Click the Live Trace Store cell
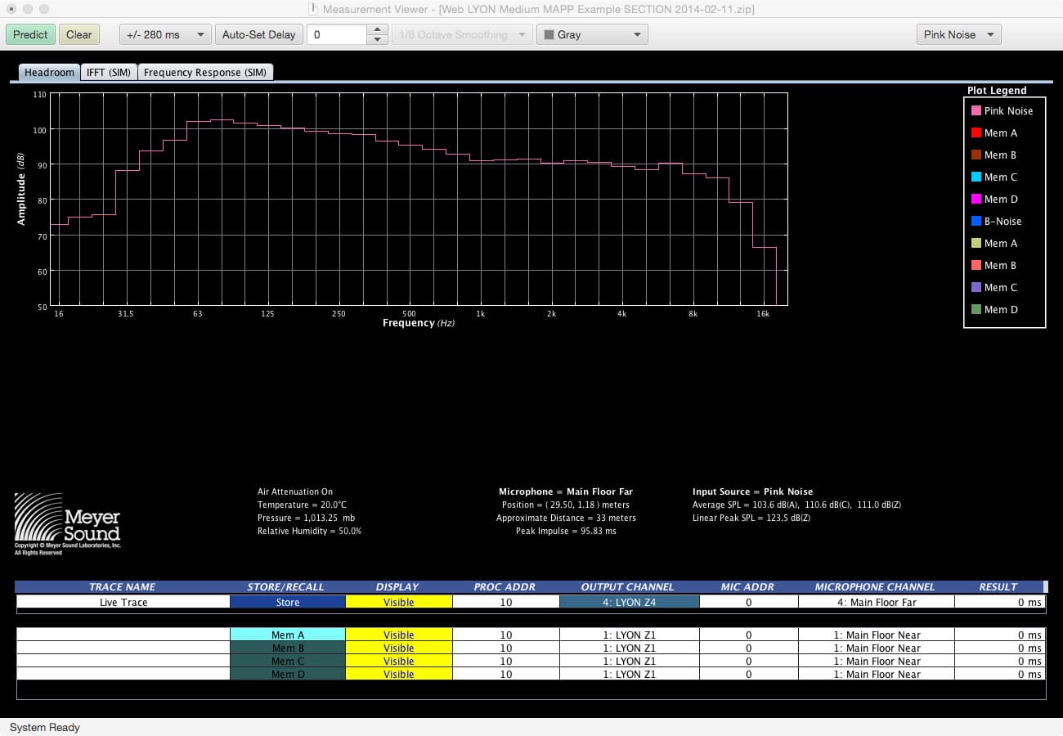 [287, 602]
